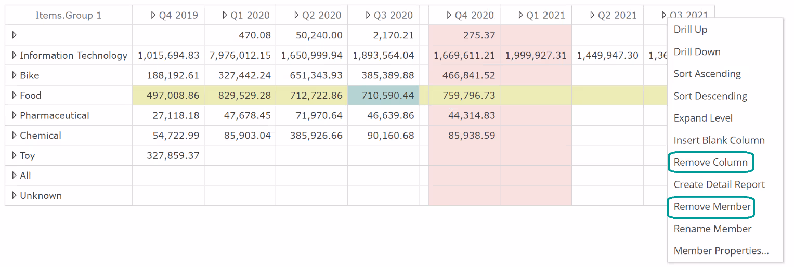Screen dimensions: 794x267
Task: Expand the Q4 2020 column triangle
Action: point(449,15)
